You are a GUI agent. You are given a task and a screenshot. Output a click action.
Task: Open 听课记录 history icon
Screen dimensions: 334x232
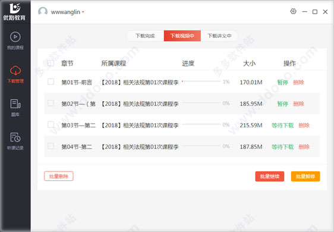click(x=15, y=137)
